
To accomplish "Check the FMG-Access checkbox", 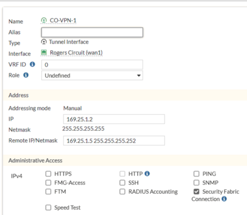I will (x=49, y=183).
